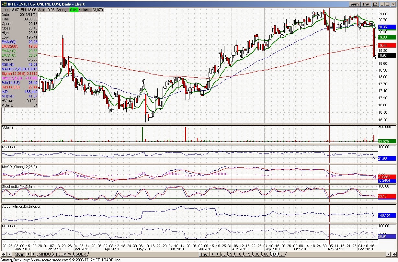This screenshot has width=398, height=262.
Task: Click the green 23,079 volume value label
Action: [387, 141]
